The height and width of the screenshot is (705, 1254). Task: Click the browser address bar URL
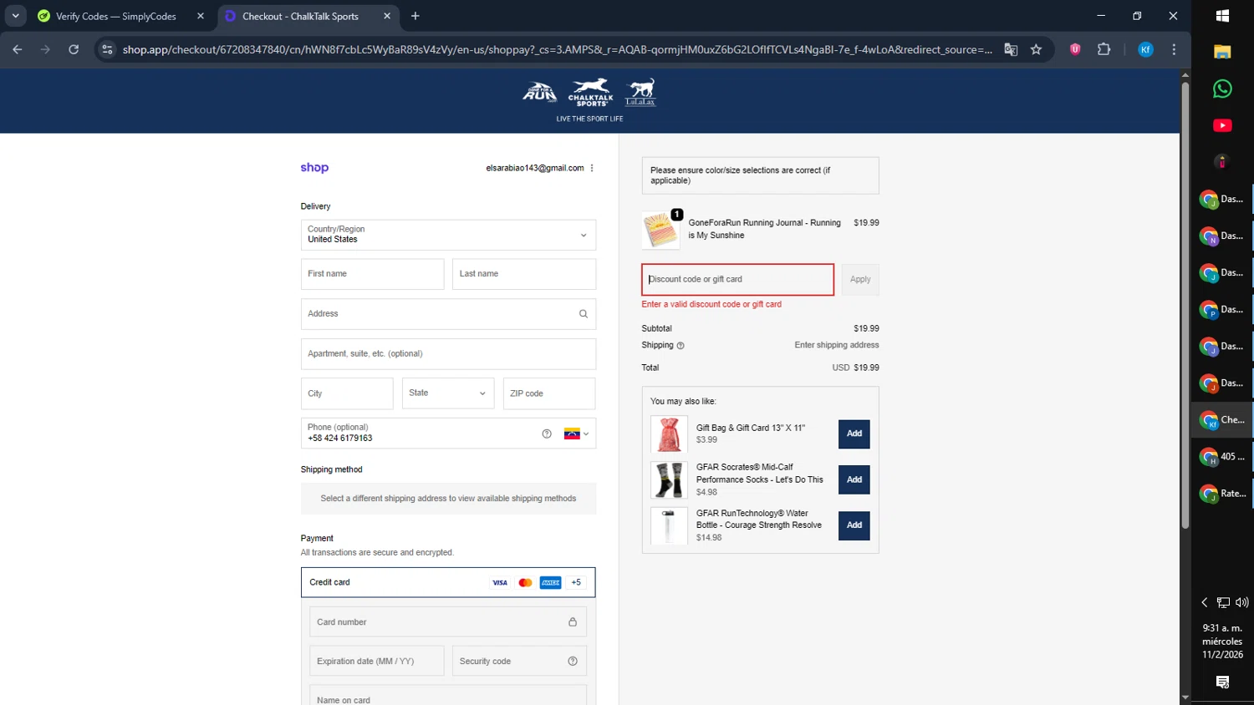557,49
